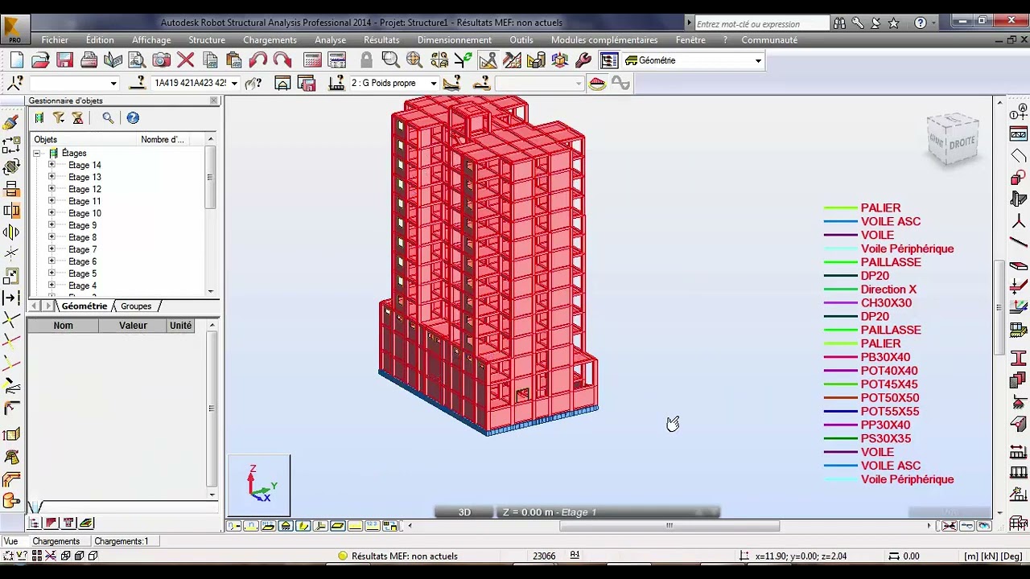Viewport: 1030px width, 579px height.
Task: Select Etage 12 in the tree
Action: [x=84, y=189]
